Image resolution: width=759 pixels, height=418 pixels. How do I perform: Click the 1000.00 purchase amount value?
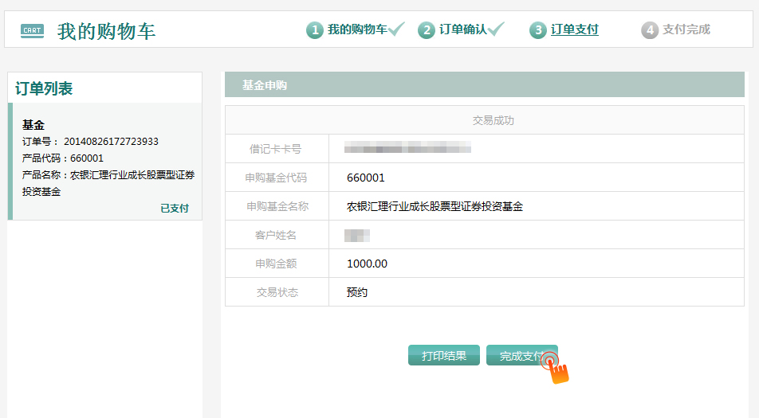(x=367, y=264)
